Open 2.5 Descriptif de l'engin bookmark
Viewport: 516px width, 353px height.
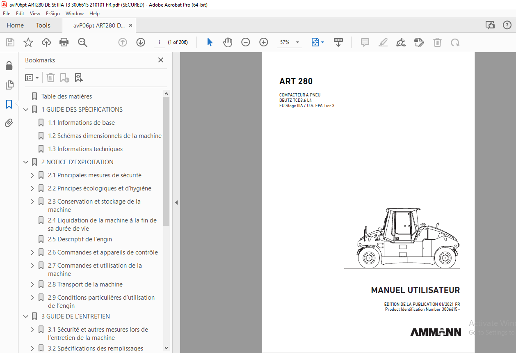pos(80,239)
